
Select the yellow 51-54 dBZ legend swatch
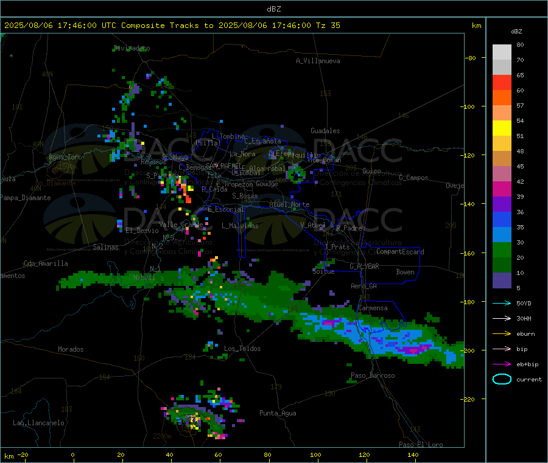point(502,128)
